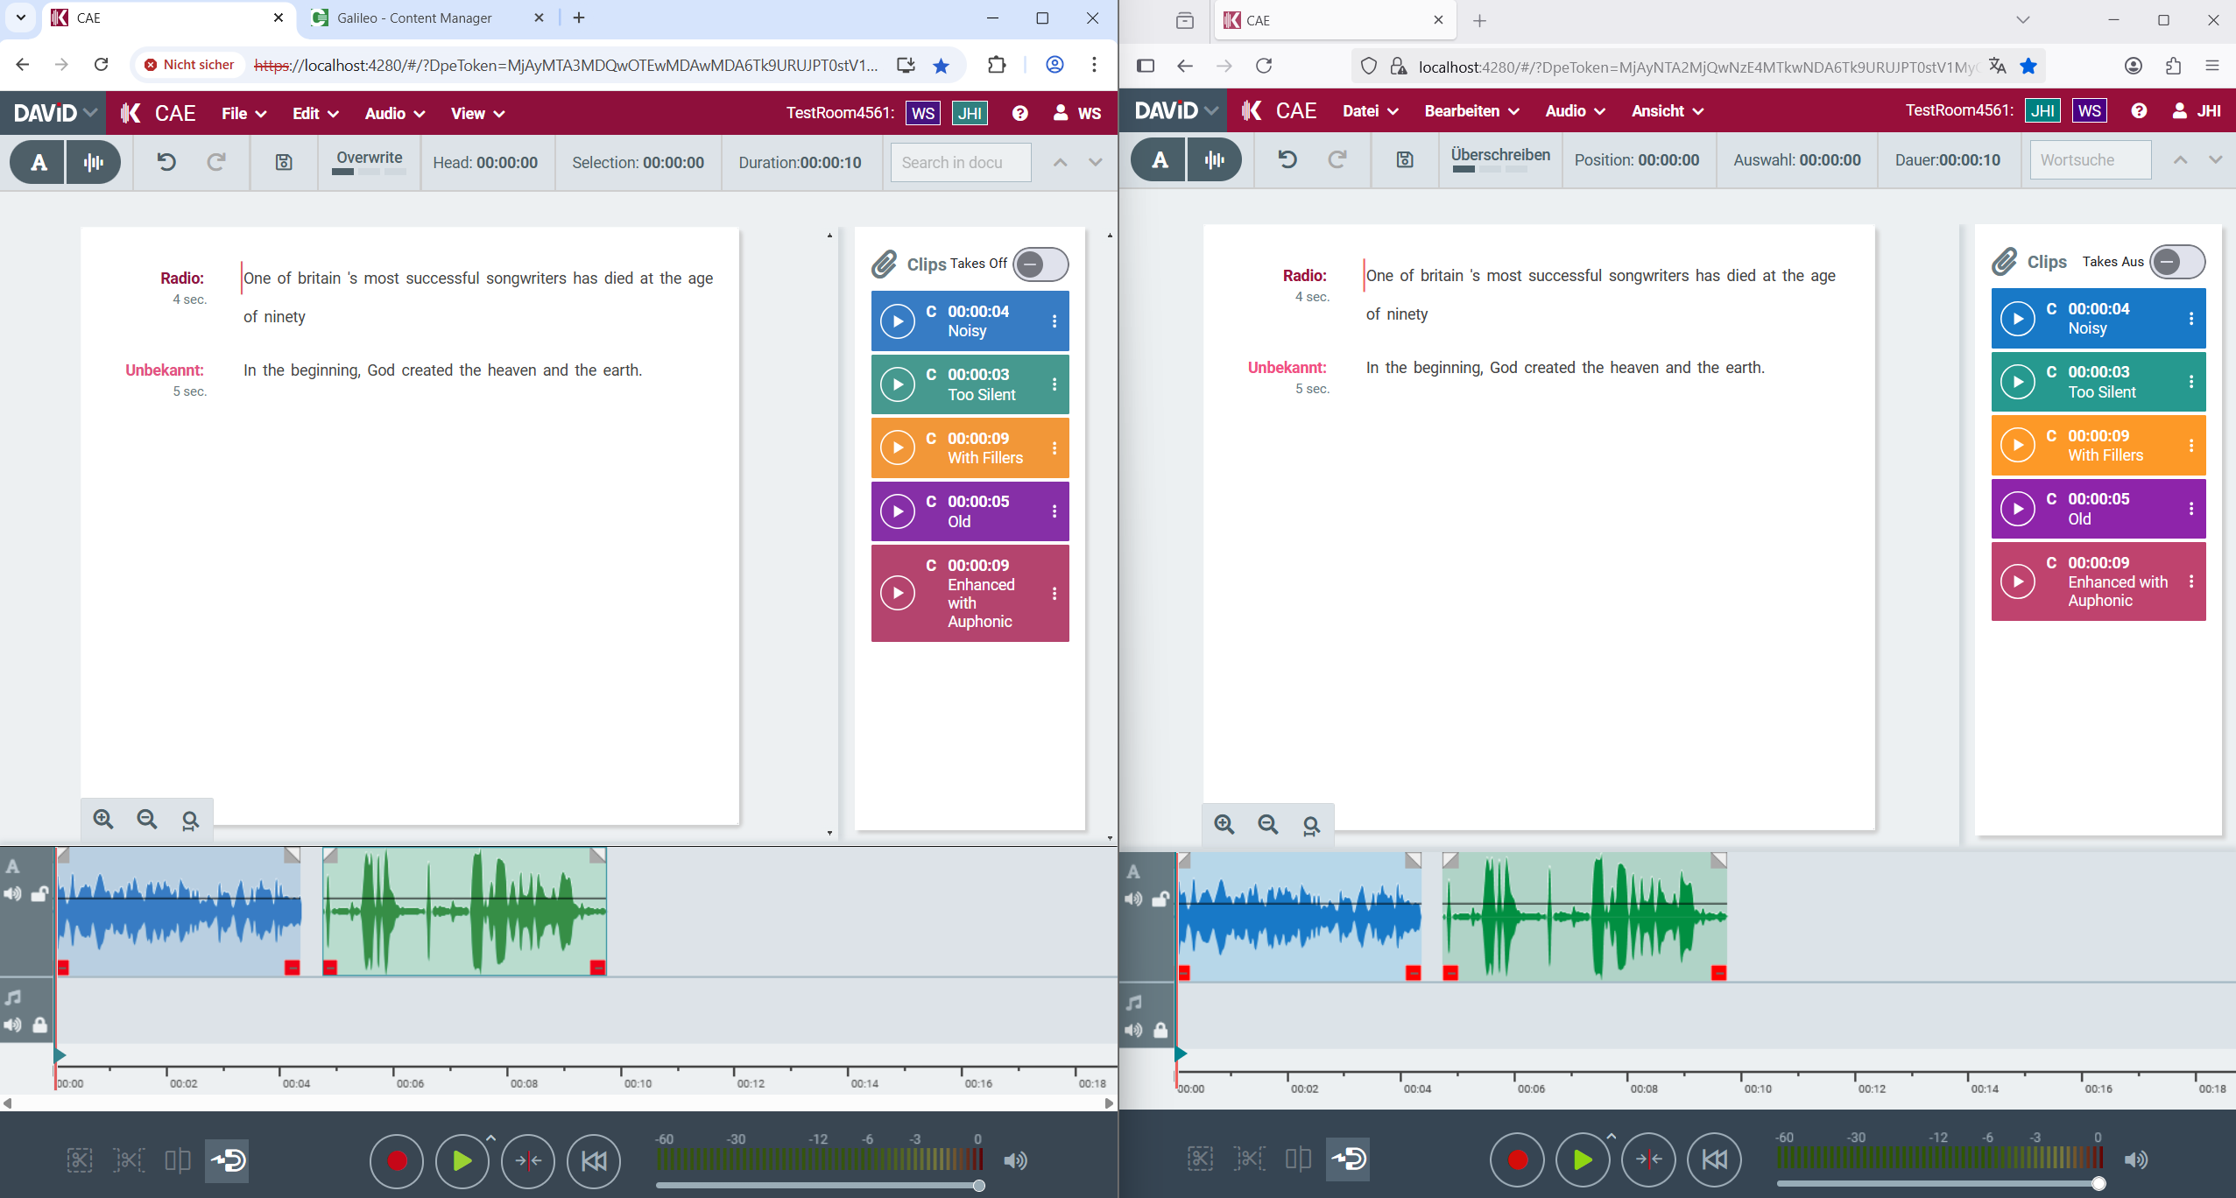
Task: Click the save icon in German toolbar
Action: click(x=1404, y=159)
